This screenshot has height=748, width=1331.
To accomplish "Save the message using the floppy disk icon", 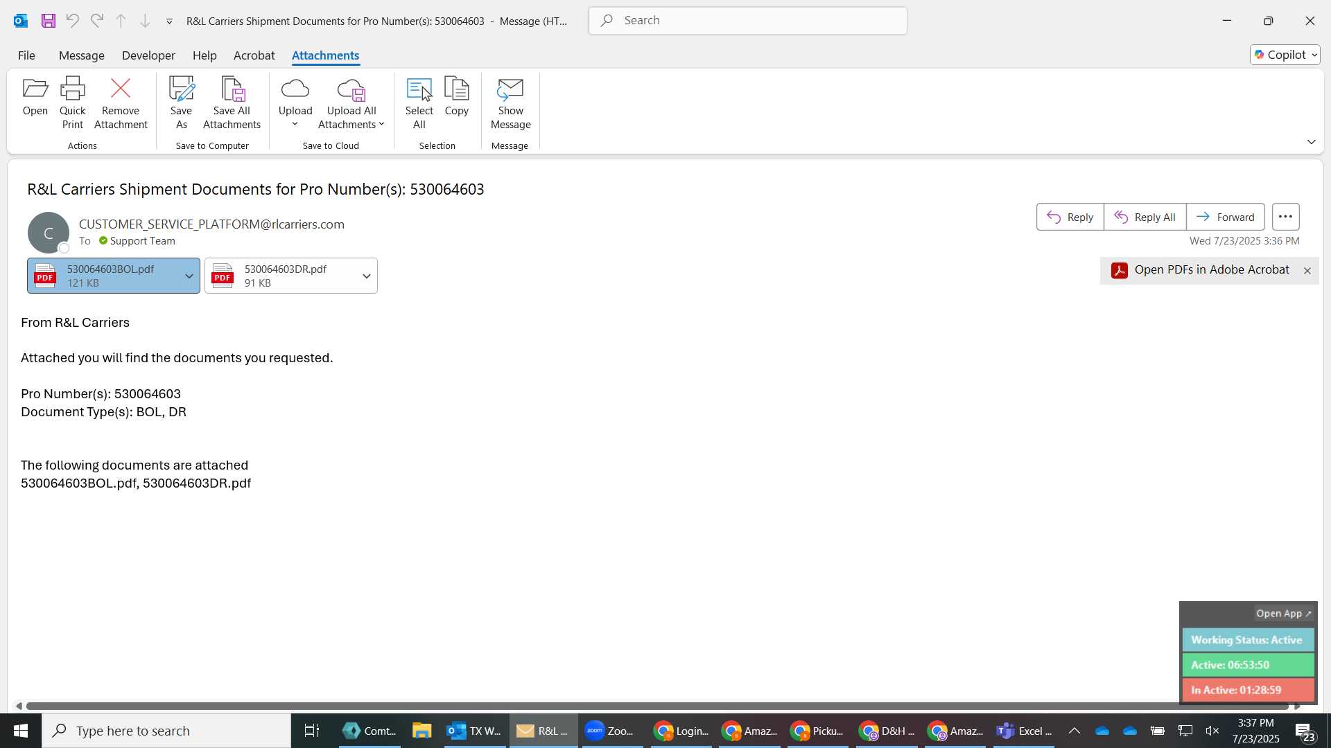I will [48, 21].
